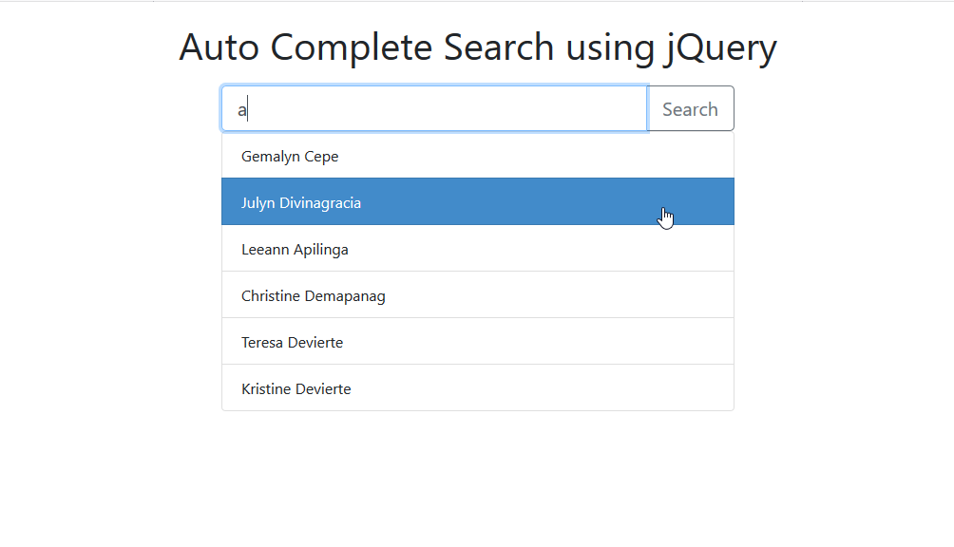
Task: Open the first autocomplete result Gemalyn Cepe
Action: pyautogui.click(x=478, y=156)
